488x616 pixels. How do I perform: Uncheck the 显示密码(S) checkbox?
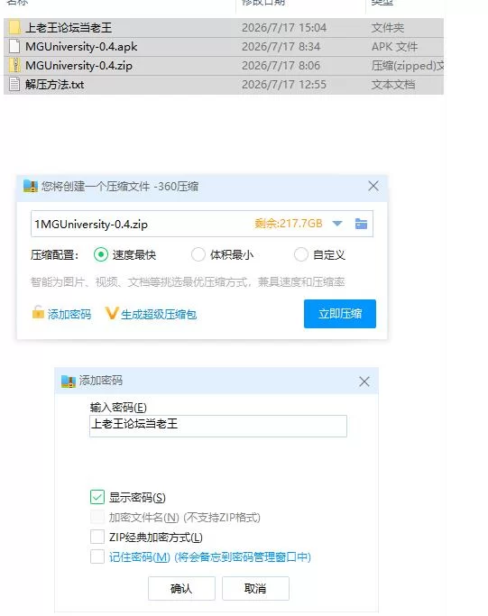(x=97, y=497)
